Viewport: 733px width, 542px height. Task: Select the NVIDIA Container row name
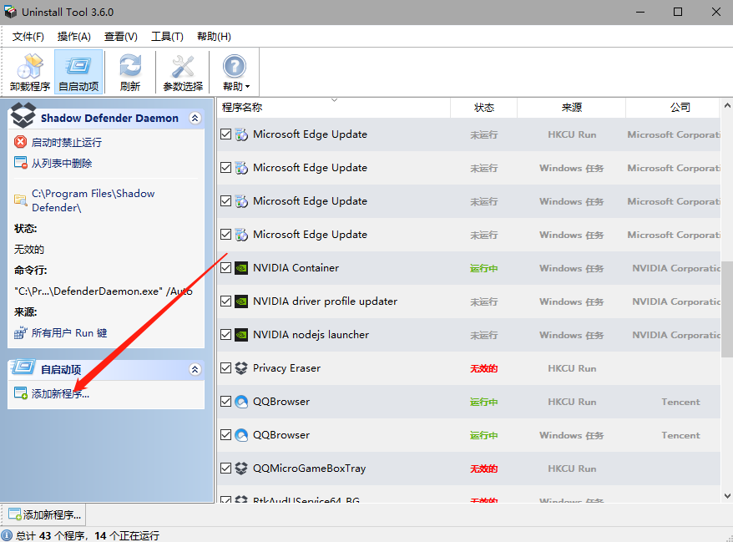point(296,268)
